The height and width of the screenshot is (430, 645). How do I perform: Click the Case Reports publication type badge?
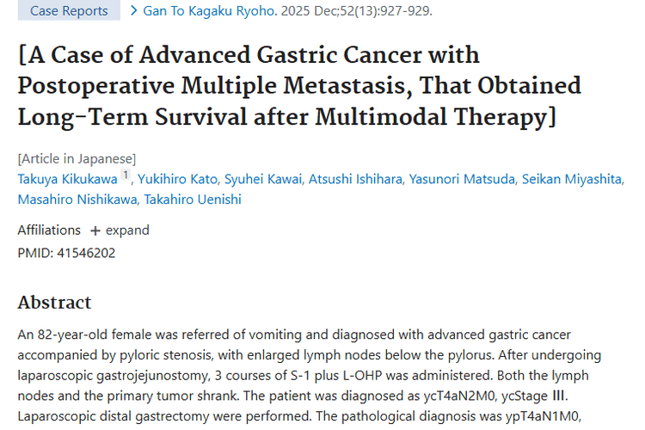pyautogui.click(x=70, y=11)
